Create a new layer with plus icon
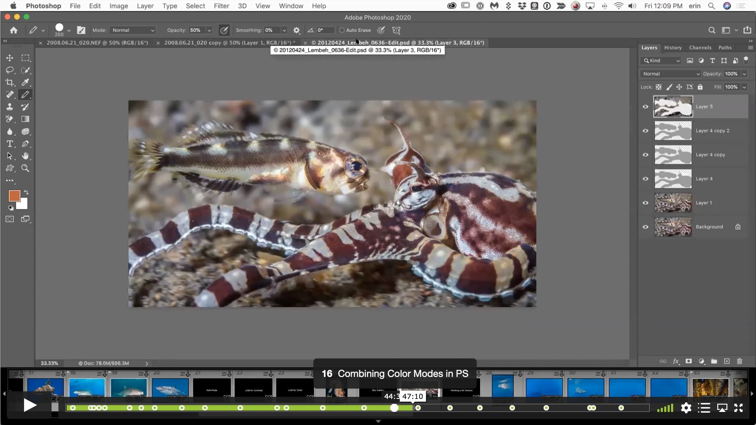Viewport: 756px width, 425px height. (x=727, y=361)
